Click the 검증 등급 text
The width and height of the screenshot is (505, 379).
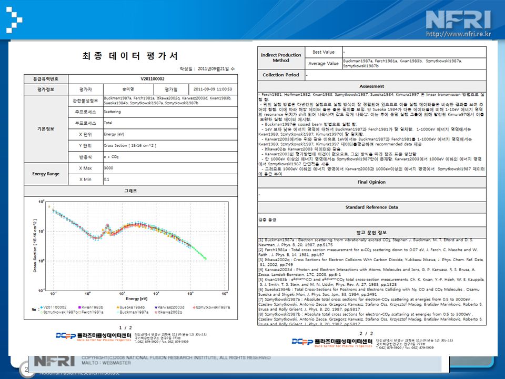267,220
